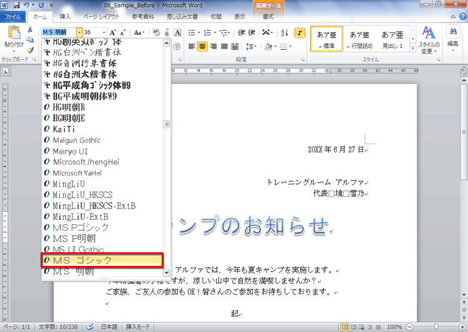The width and height of the screenshot is (468, 332).
Task: Sort paragraphs with A-Z icon
Action: click(x=285, y=32)
